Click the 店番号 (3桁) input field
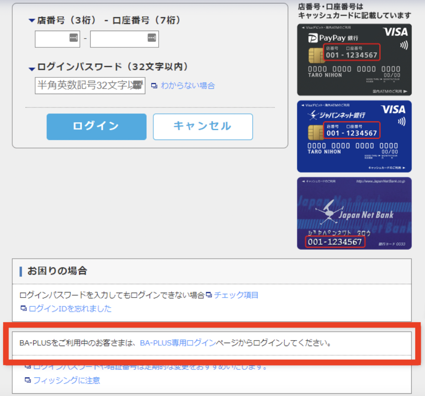This screenshot has width=425, height=396. click(x=57, y=39)
